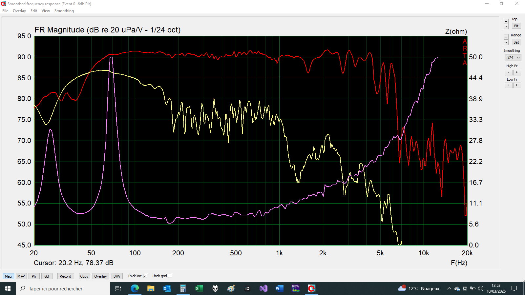525x295 pixels.
Task: Open the Smoothing menu
Action: [x=64, y=11]
